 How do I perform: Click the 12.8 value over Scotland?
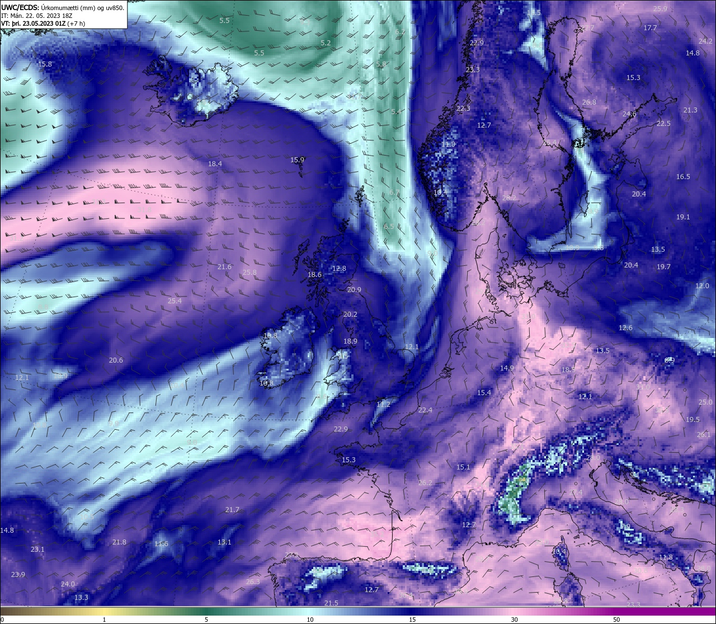point(339,269)
